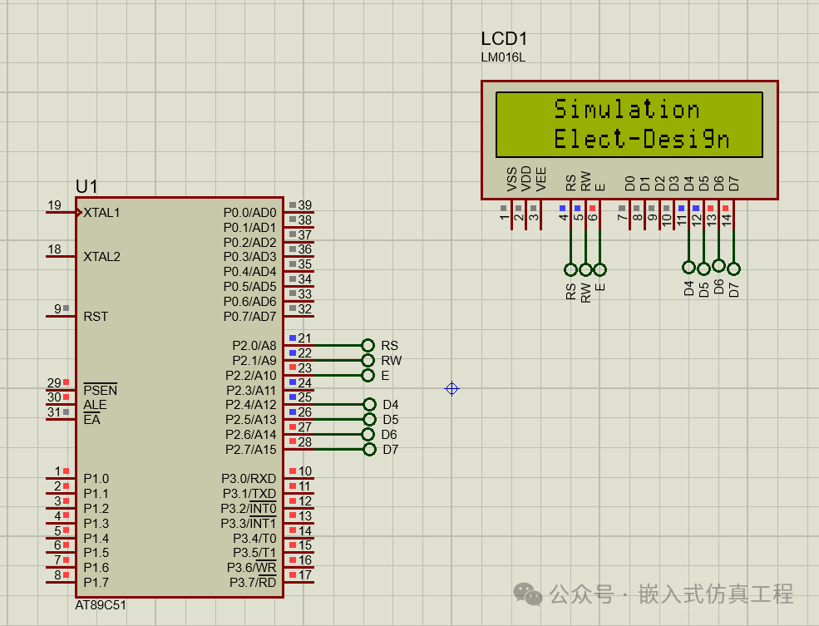Select the E terminal circle at P2.2/A10
819x626 pixels.
click(368, 376)
